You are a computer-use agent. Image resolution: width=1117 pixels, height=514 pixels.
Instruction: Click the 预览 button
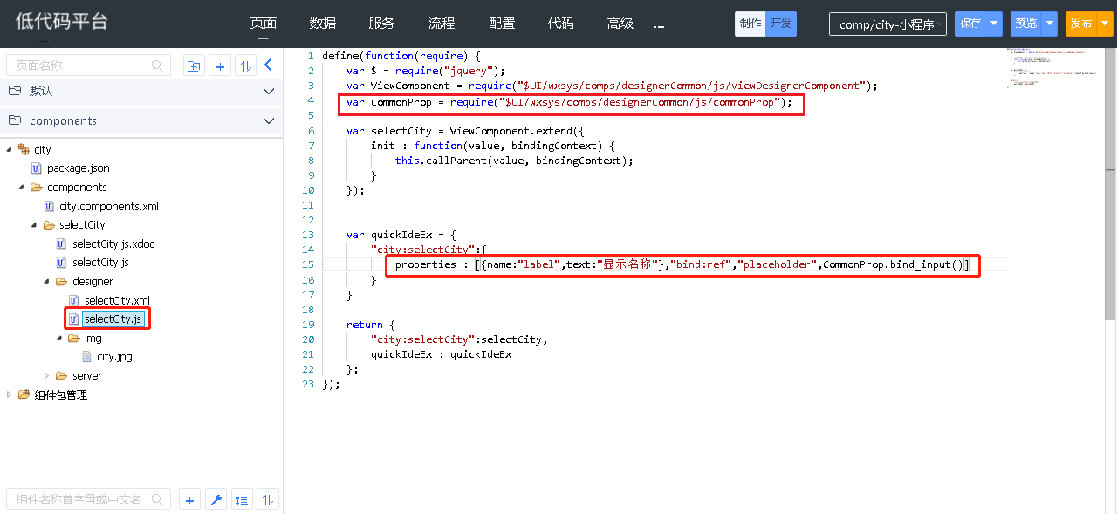point(1026,24)
